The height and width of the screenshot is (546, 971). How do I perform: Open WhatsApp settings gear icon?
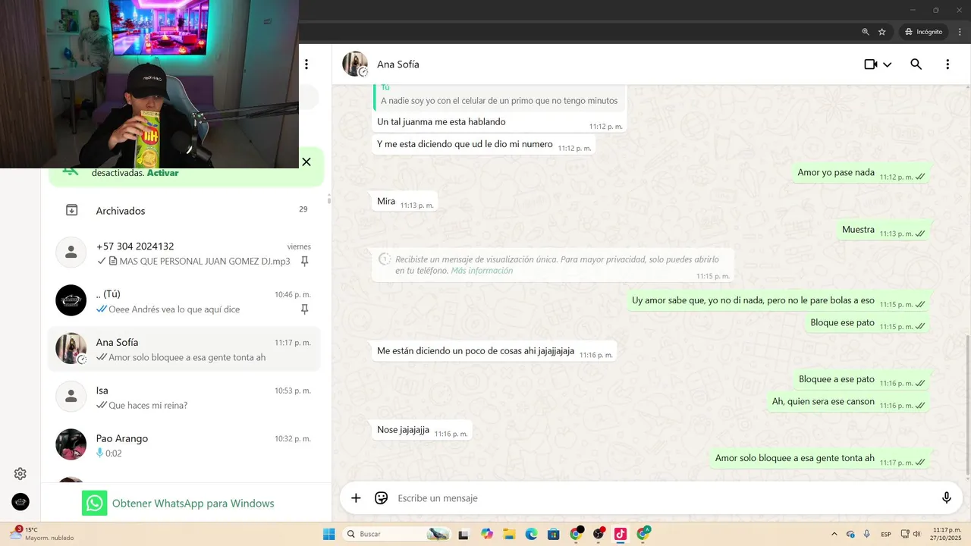point(20,474)
